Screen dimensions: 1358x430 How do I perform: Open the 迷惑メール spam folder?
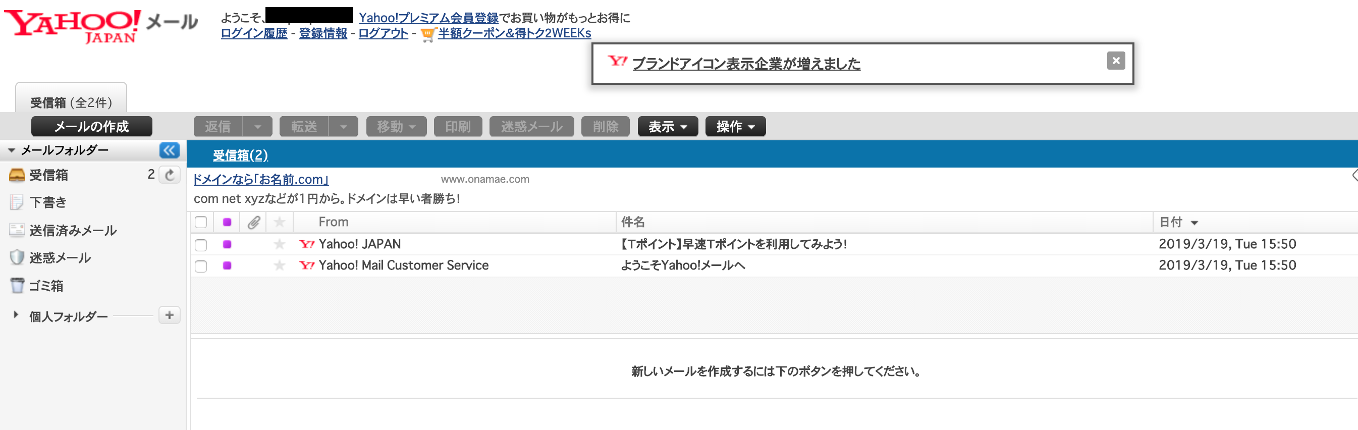click(60, 258)
